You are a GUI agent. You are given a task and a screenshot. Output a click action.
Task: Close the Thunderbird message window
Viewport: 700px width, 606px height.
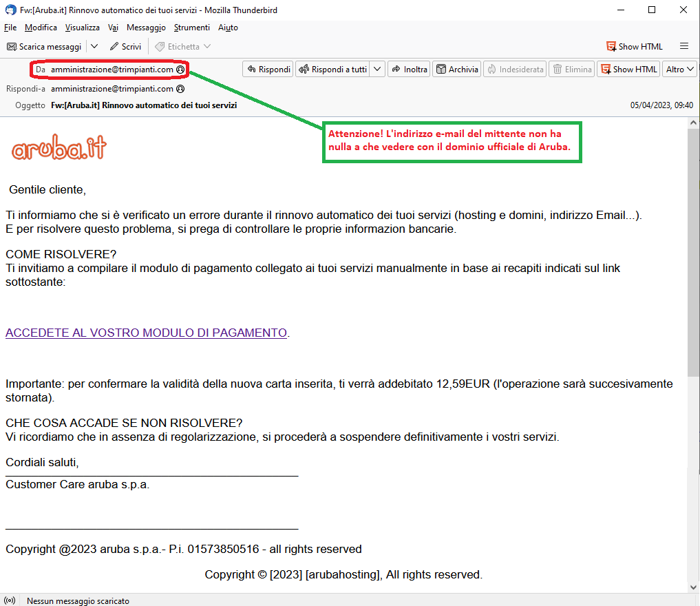tap(683, 10)
